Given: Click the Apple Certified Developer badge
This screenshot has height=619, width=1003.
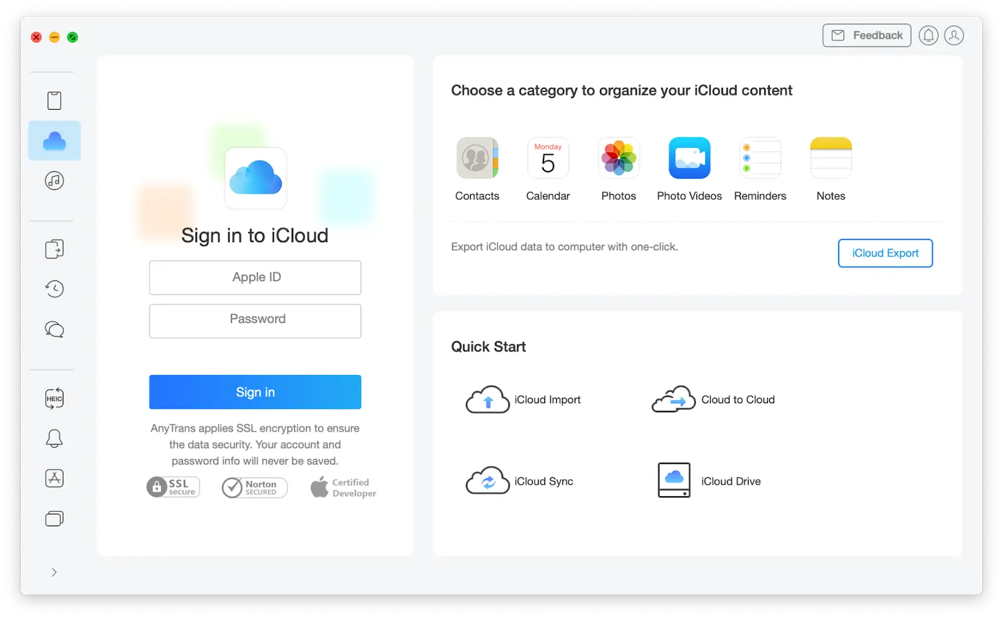Looking at the screenshot, I should (344, 487).
